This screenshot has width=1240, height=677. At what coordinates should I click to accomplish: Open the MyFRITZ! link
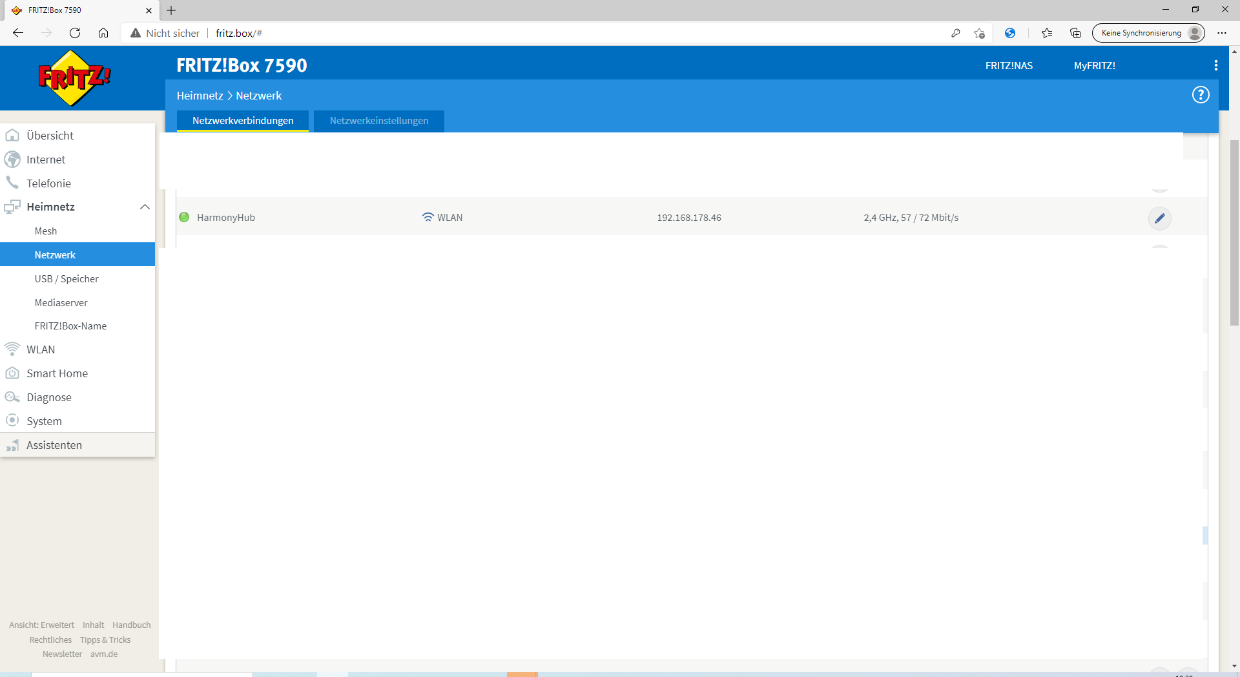point(1094,66)
